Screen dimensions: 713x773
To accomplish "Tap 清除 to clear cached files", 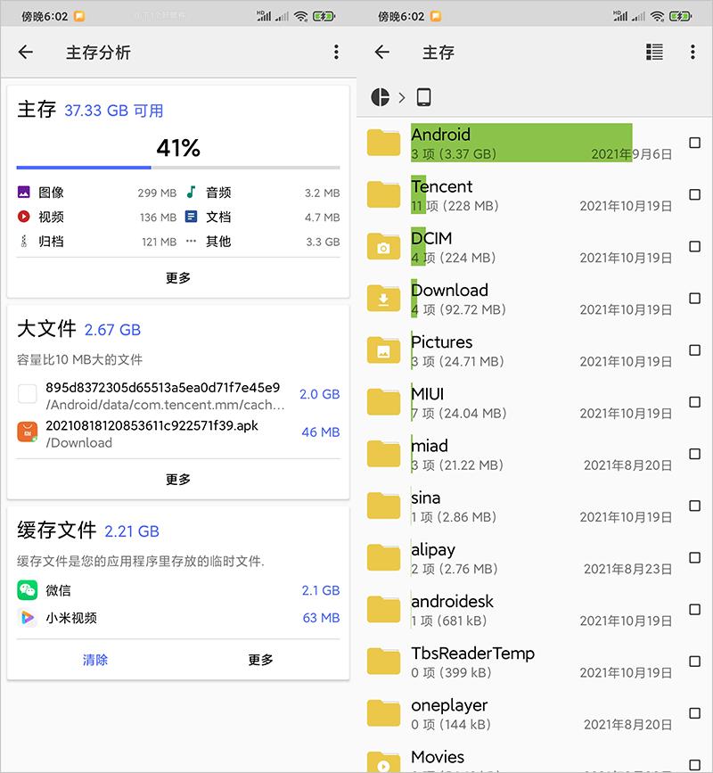I will pos(95,660).
